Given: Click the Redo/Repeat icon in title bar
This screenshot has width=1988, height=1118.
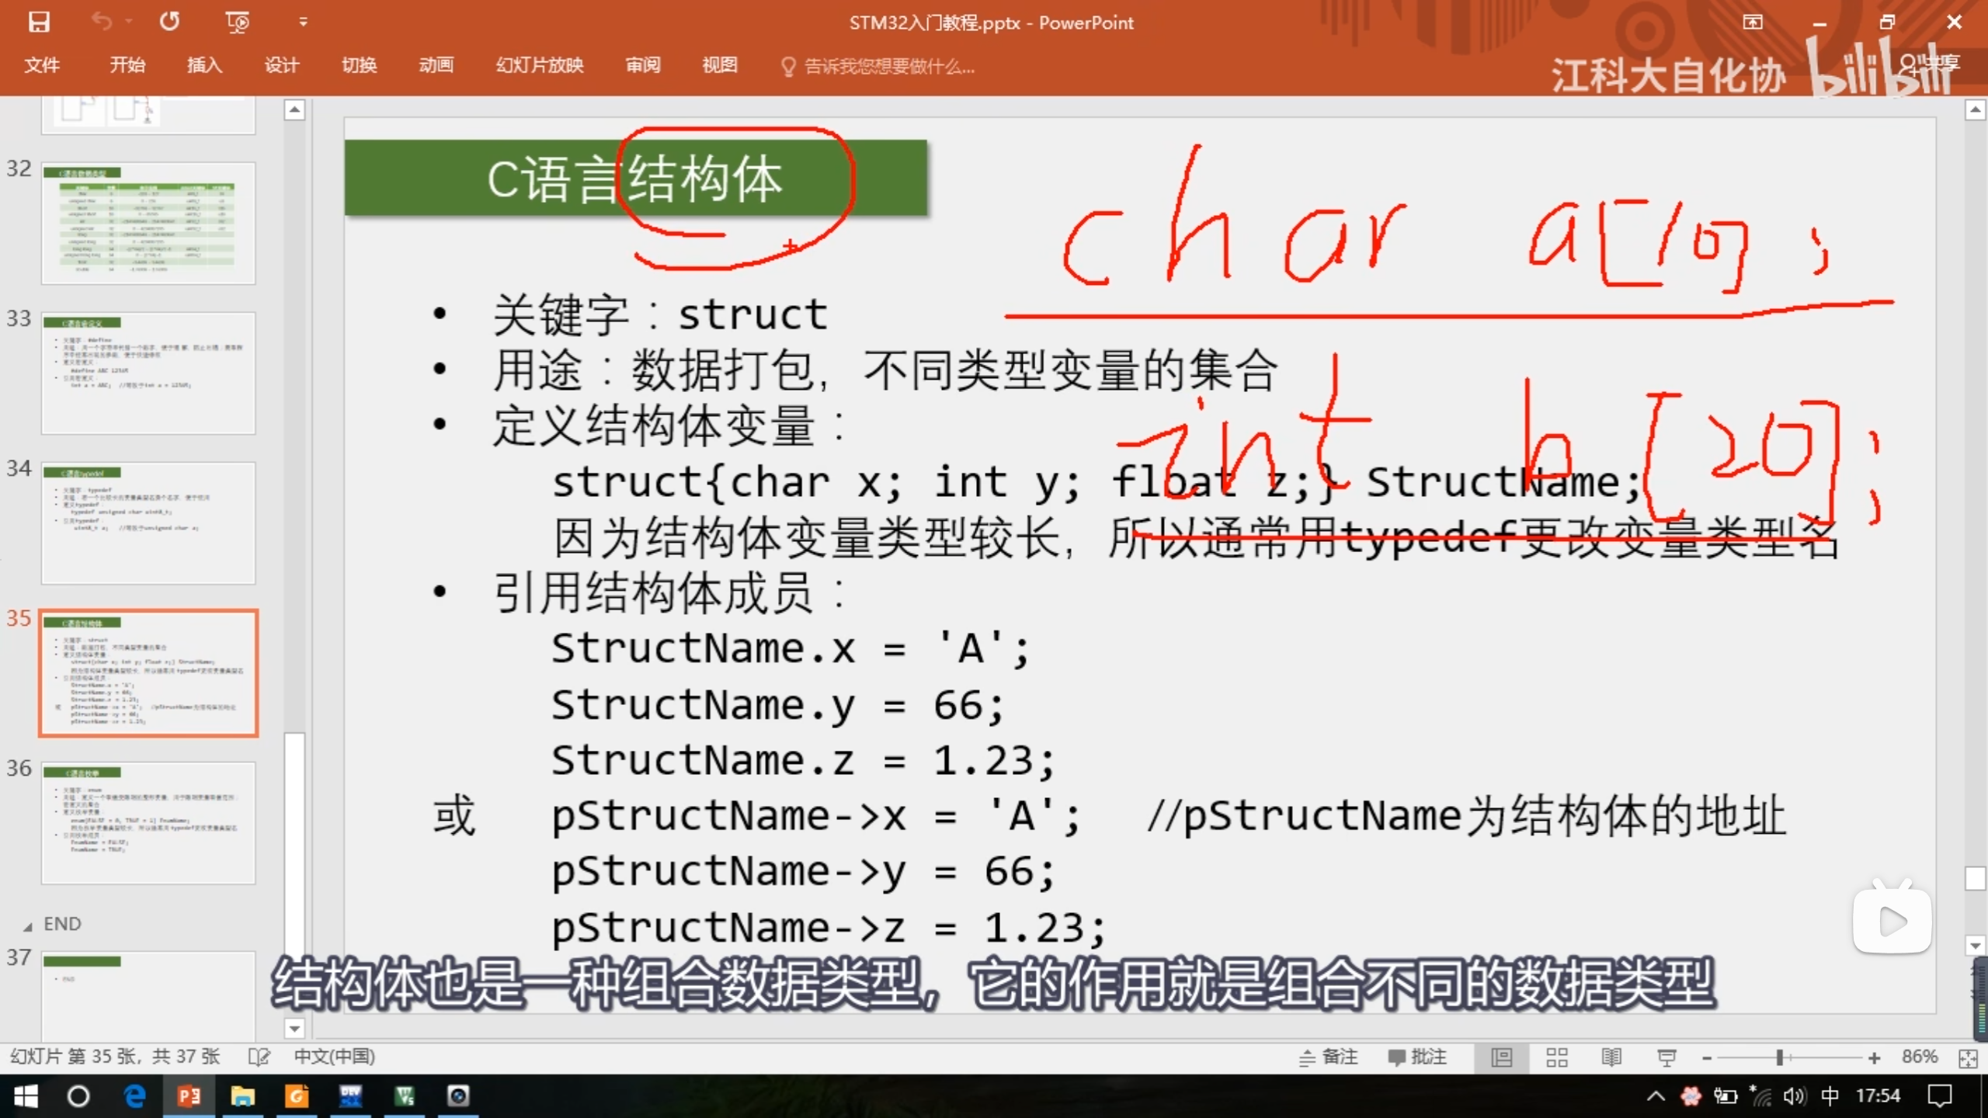Looking at the screenshot, I should point(169,22).
